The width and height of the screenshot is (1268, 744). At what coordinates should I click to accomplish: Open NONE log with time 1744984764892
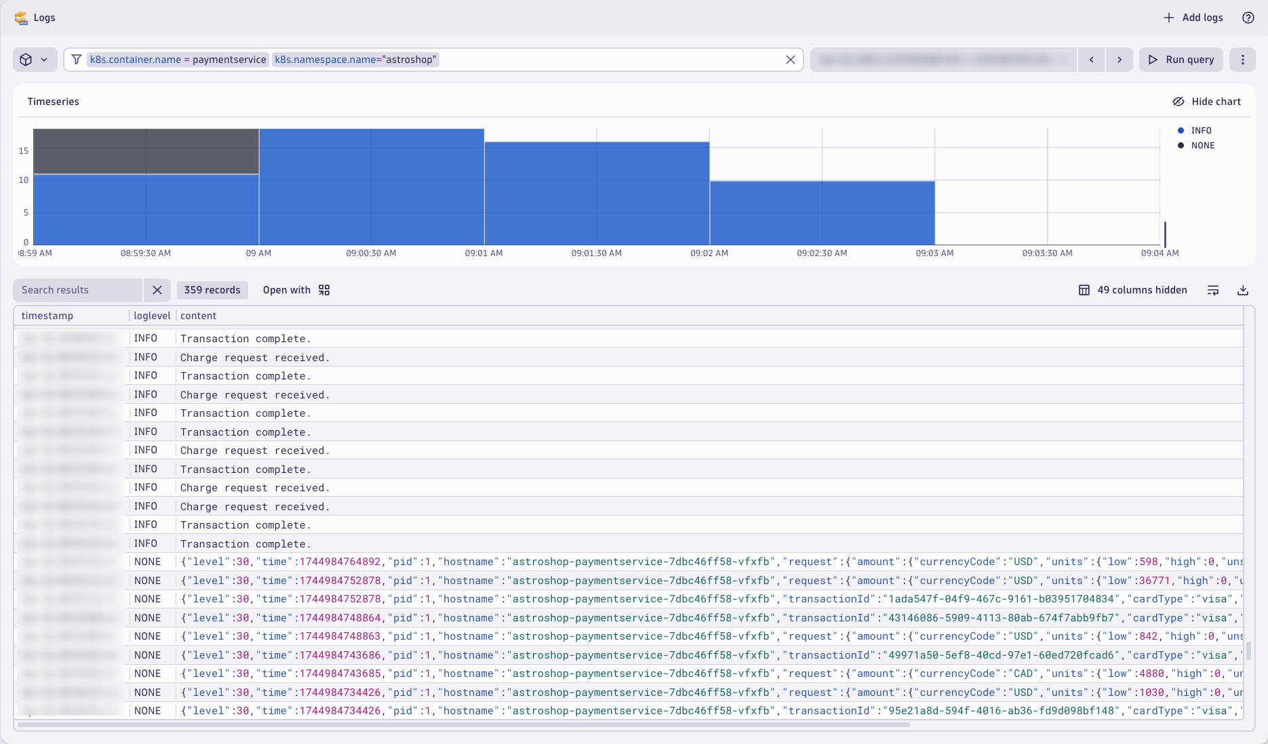tap(629, 562)
